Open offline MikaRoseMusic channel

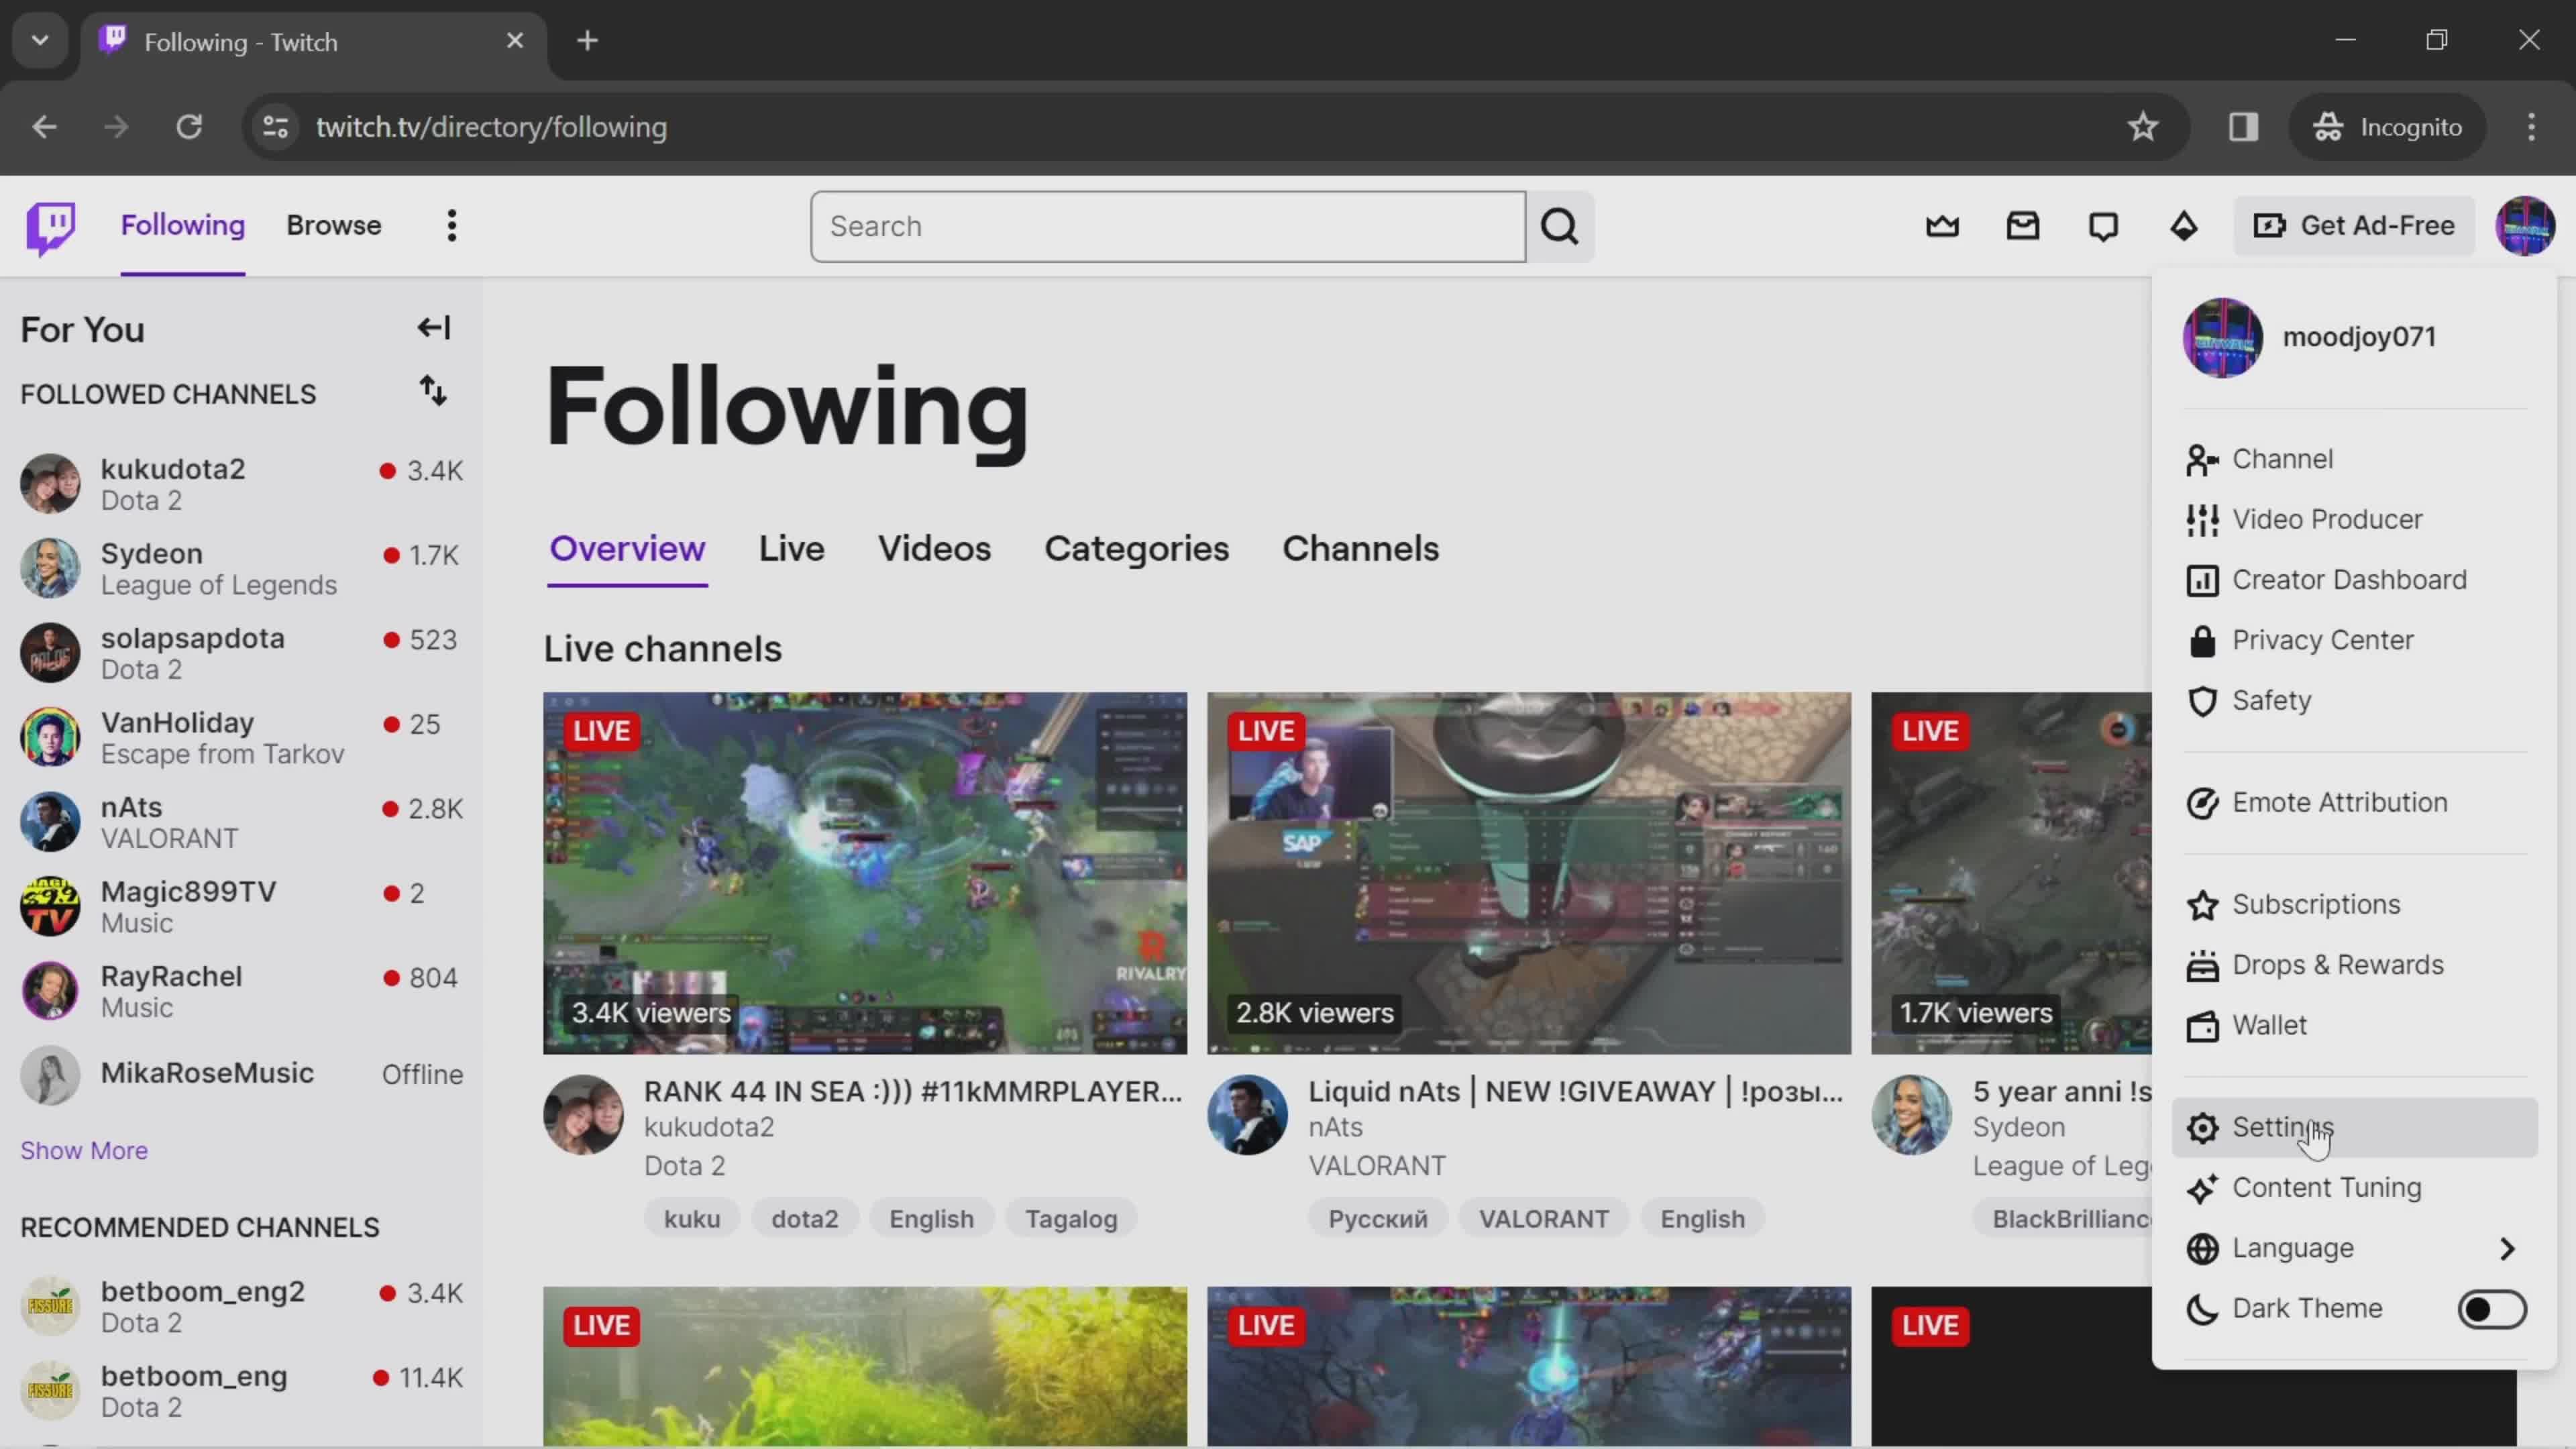[x=241, y=1075]
